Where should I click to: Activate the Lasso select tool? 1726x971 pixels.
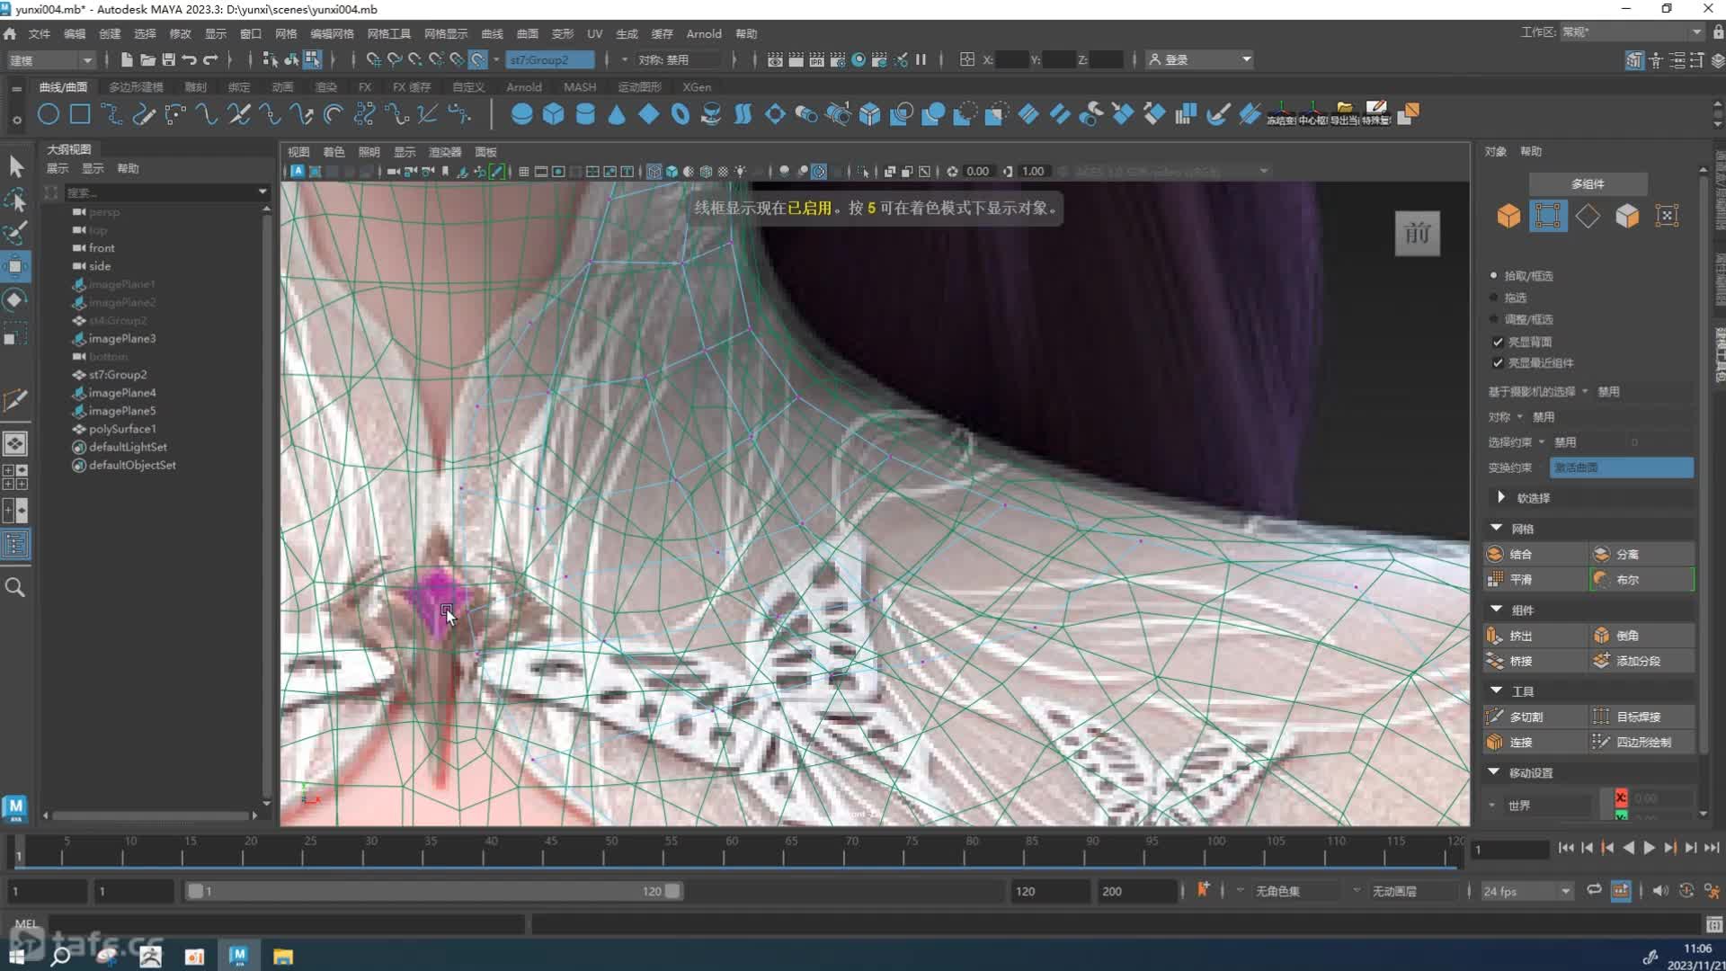pyautogui.click(x=15, y=200)
